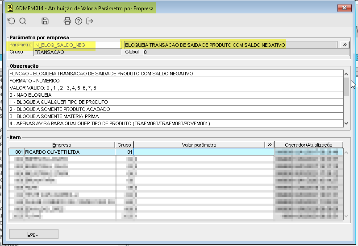
Task: Open the search magnifier tool
Action: [x=23, y=21]
